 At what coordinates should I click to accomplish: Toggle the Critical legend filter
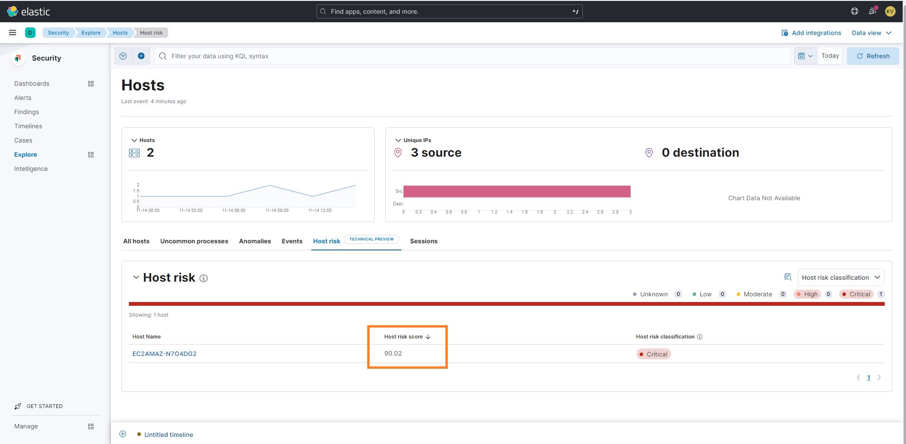coord(858,294)
